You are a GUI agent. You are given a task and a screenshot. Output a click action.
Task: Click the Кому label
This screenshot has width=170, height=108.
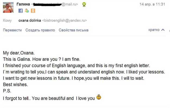point(7,20)
